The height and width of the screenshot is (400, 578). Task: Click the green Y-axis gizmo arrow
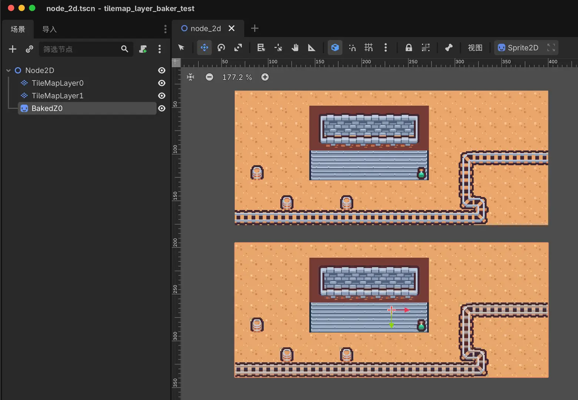coord(391,325)
